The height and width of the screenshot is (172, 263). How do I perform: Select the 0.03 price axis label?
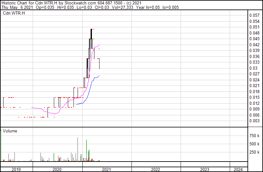point(253,68)
